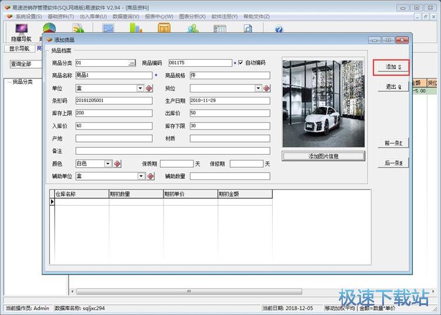Click the green people users toolbar icon
441x315 pixels.
[193, 28]
